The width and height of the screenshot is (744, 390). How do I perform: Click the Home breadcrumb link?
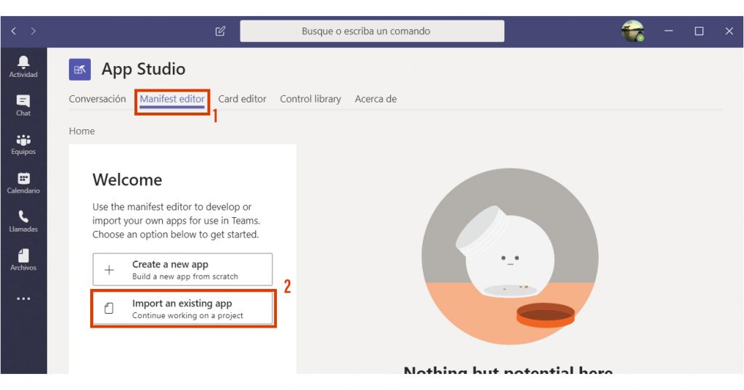[81, 131]
